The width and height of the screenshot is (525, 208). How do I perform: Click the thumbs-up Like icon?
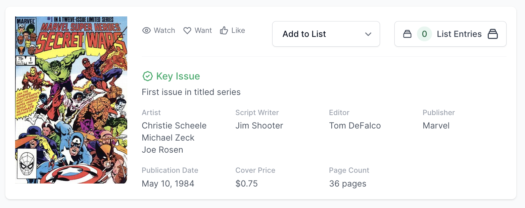[224, 31]
